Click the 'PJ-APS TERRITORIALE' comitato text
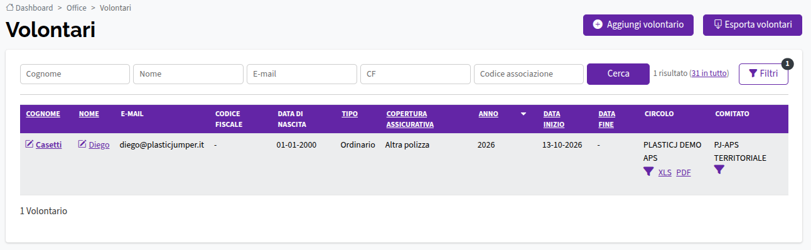 pos(741,151)
